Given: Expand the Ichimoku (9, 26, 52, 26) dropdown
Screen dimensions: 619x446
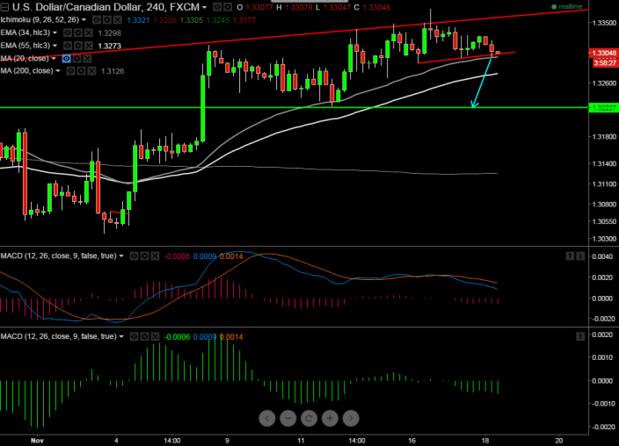Looking at the screenshot, I should pyautogui.click(x=84, y=19).
